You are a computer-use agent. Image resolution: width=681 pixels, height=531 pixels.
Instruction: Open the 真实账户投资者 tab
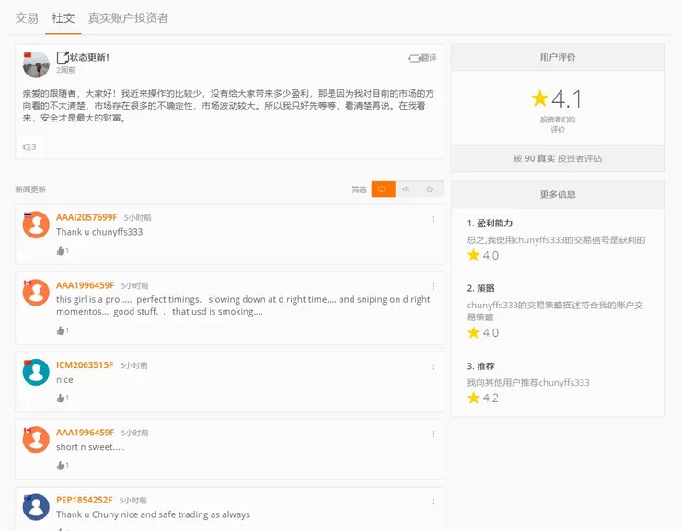point(128,18)
